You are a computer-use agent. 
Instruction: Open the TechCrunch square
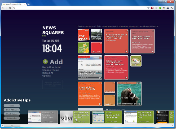[x=110, y=100]
